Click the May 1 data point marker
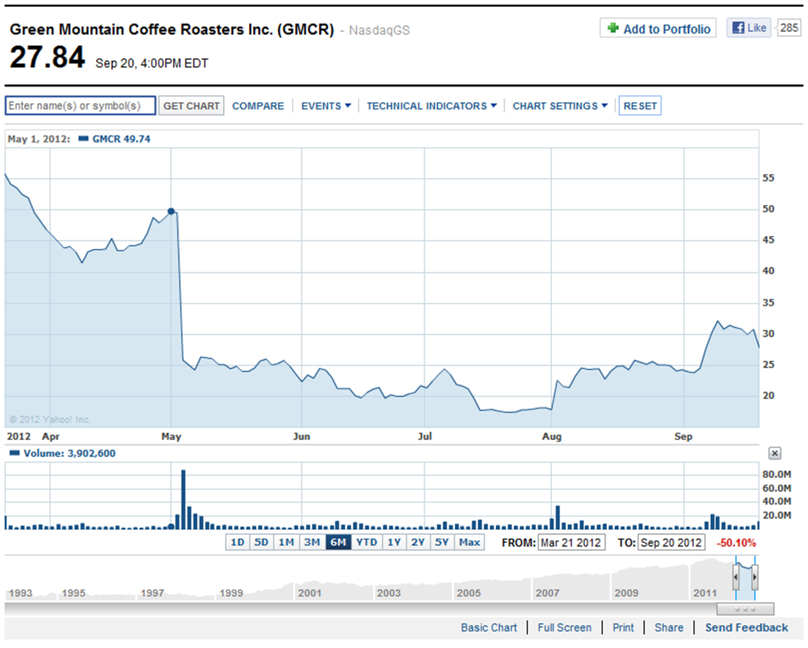Screen dimensions: 808x648 pos(171,211)
